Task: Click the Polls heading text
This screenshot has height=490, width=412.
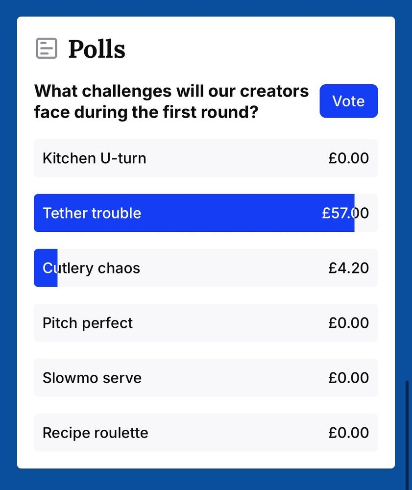Action: click(97, 49)
